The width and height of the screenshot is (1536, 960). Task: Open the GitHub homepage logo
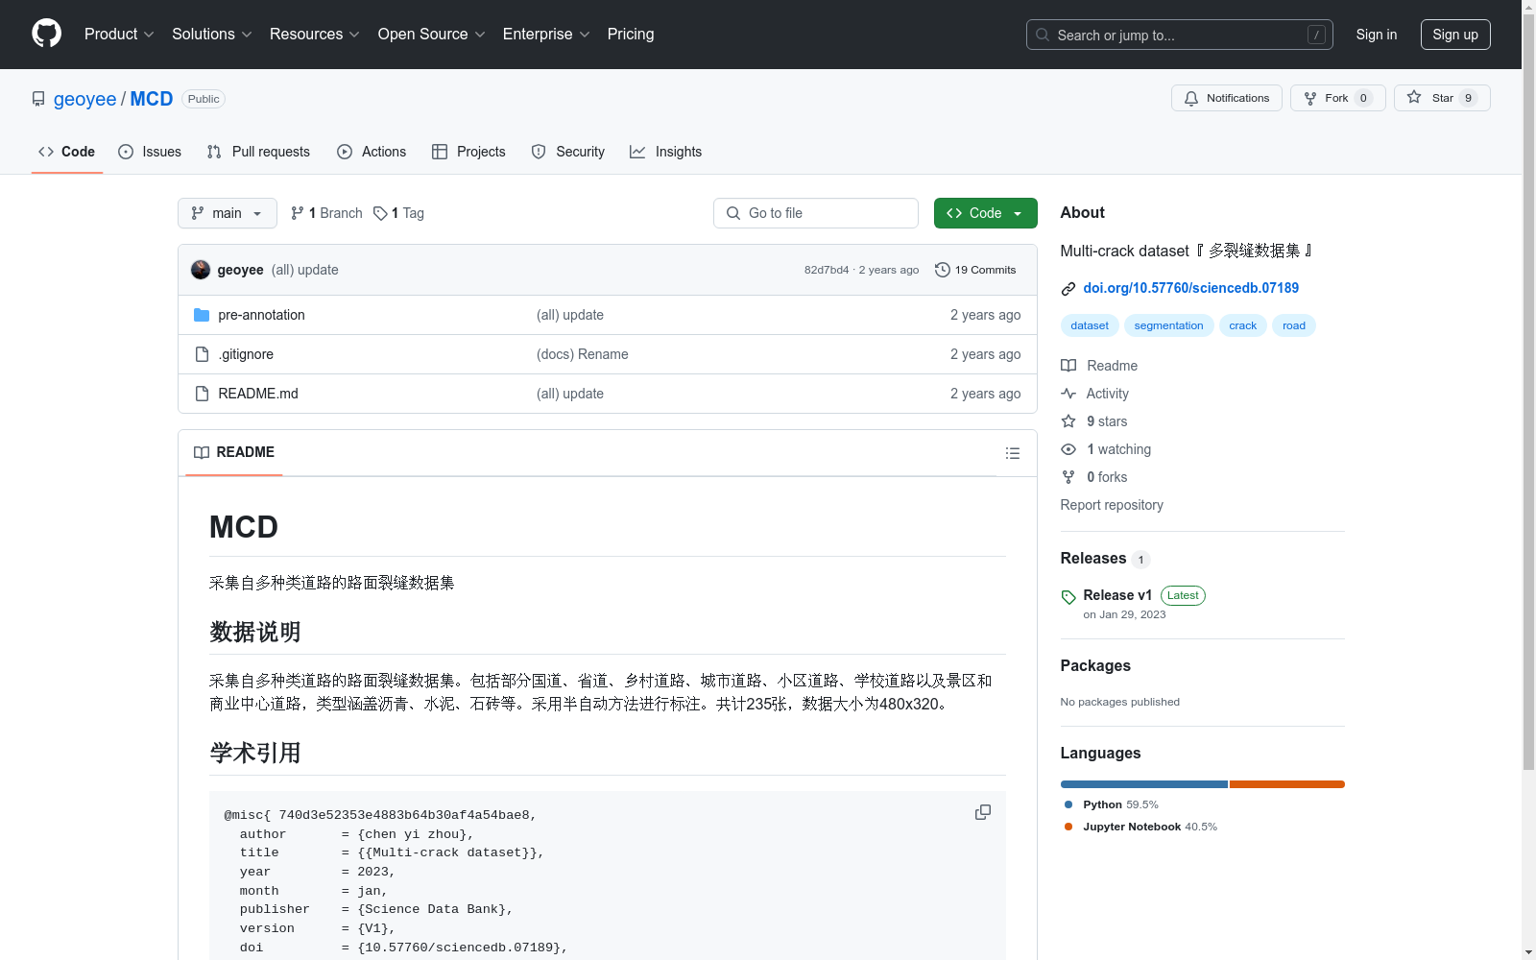(x=46, y=34)
